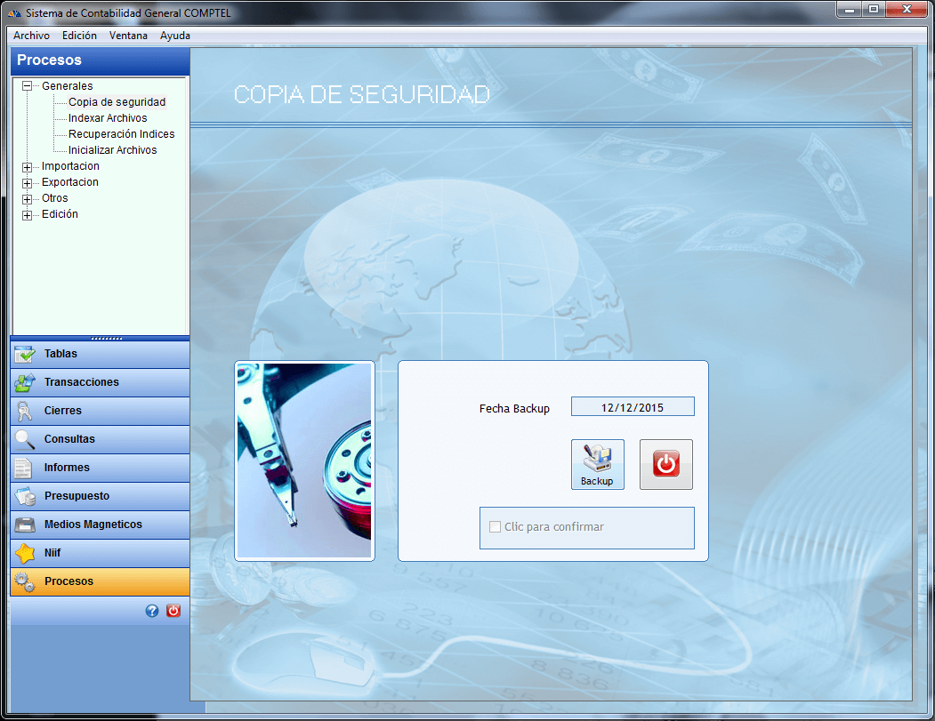Select 'Inicializar Archivos' in the tree

pos(113,151)
